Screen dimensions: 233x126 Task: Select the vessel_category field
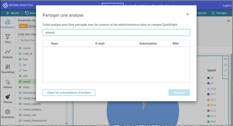coord(32,110)
